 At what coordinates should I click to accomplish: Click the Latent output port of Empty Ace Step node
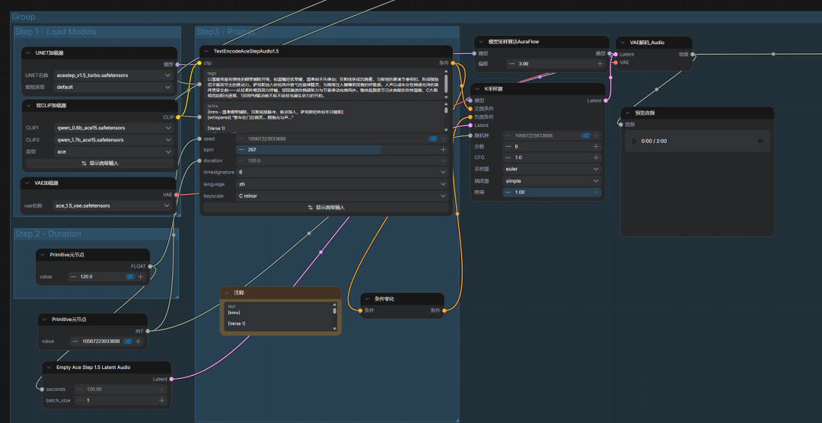(171, 379)
